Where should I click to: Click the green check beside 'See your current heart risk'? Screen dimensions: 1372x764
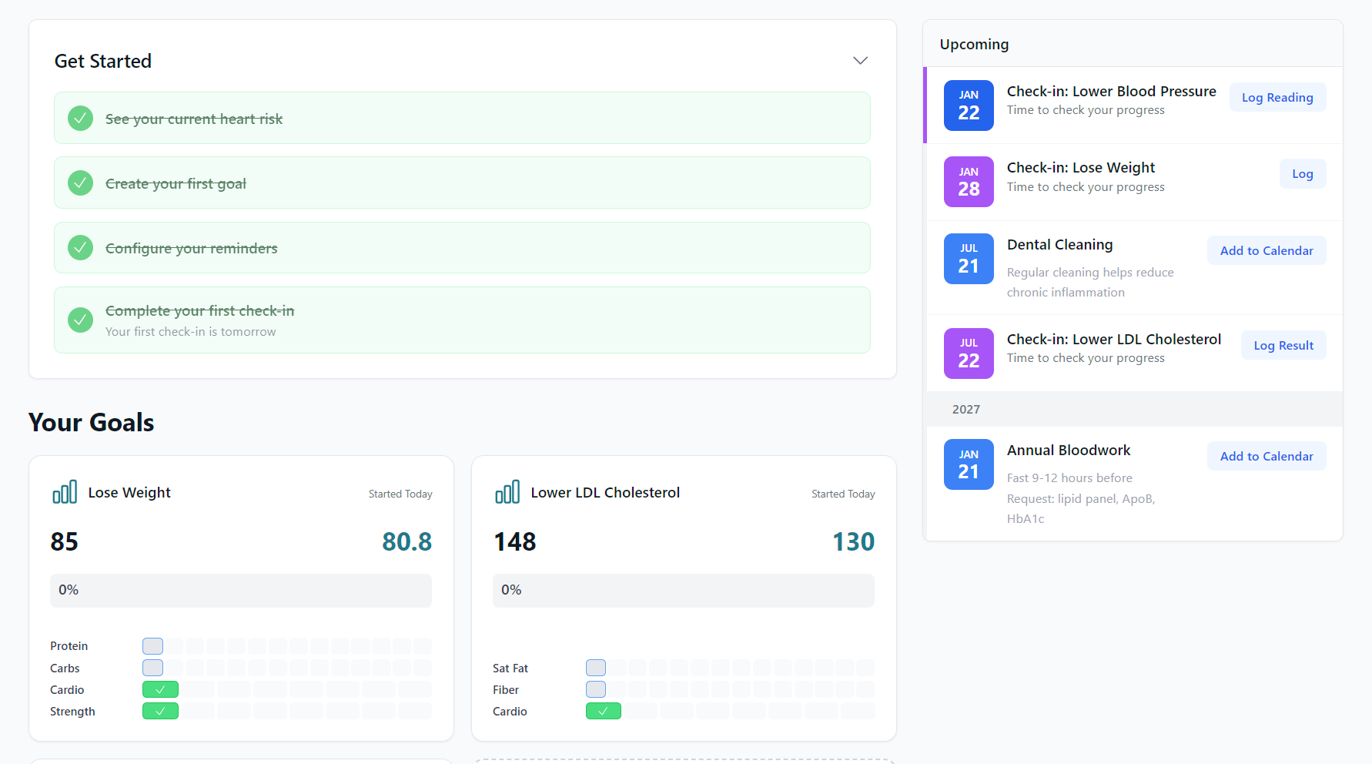point(80,119)
